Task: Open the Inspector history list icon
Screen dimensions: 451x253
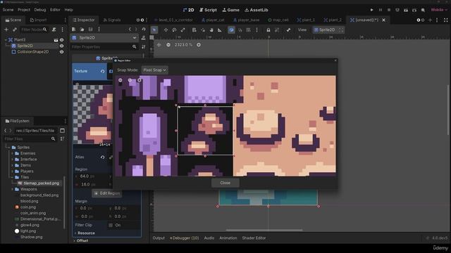Action: pyautogui.click(x=144, y=30)
